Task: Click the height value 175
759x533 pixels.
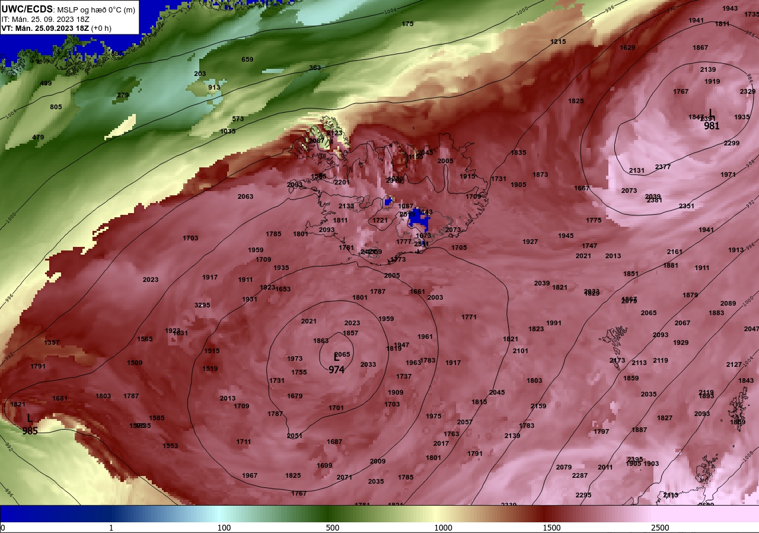Action: click(407, 24)
